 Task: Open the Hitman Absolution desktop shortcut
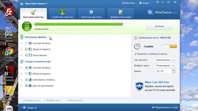pyautogui.click(x=9, y=74)
